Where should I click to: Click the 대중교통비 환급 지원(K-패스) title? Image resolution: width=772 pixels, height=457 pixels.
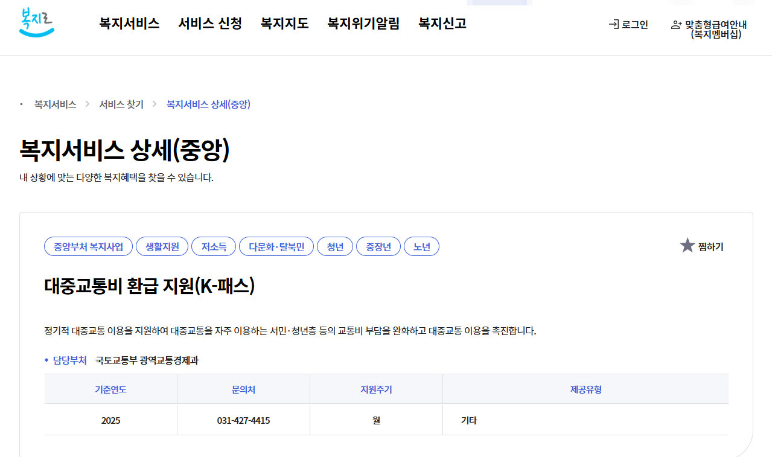pyautogui.click(x=150, y=286)
